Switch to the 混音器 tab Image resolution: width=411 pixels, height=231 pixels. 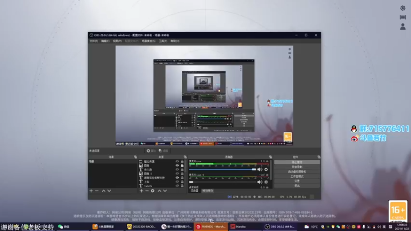point(194,190)
